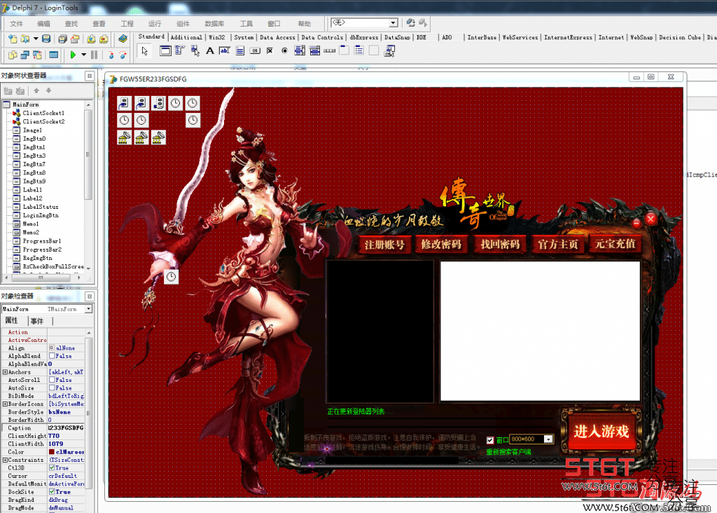The image size is (717, 513).
Task: Open the 工程 menu
Action: [127, 24]
